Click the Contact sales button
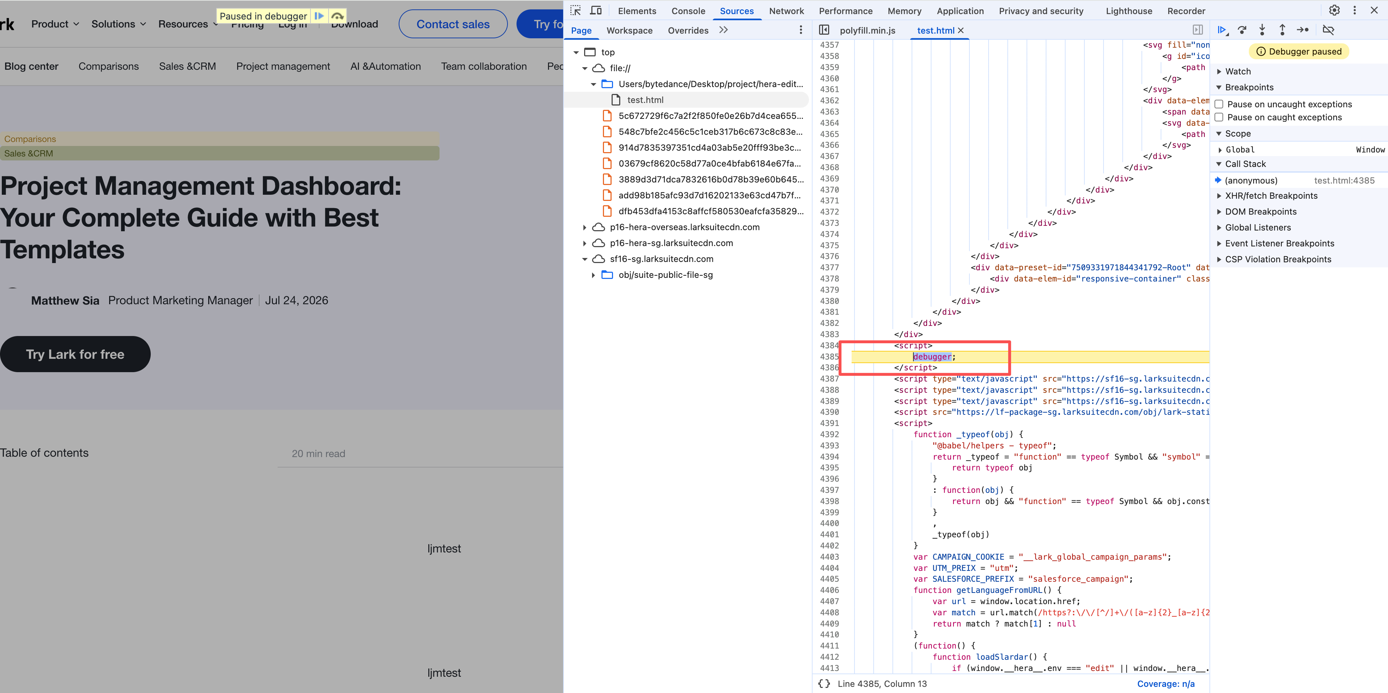Viewport: 1388px width, 693px height. pos(453,24)
